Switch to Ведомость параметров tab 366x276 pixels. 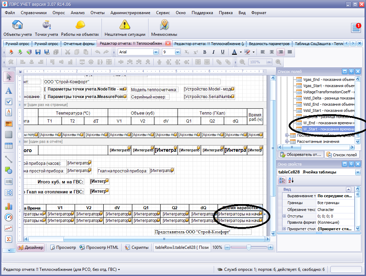(x=269, y=44)
